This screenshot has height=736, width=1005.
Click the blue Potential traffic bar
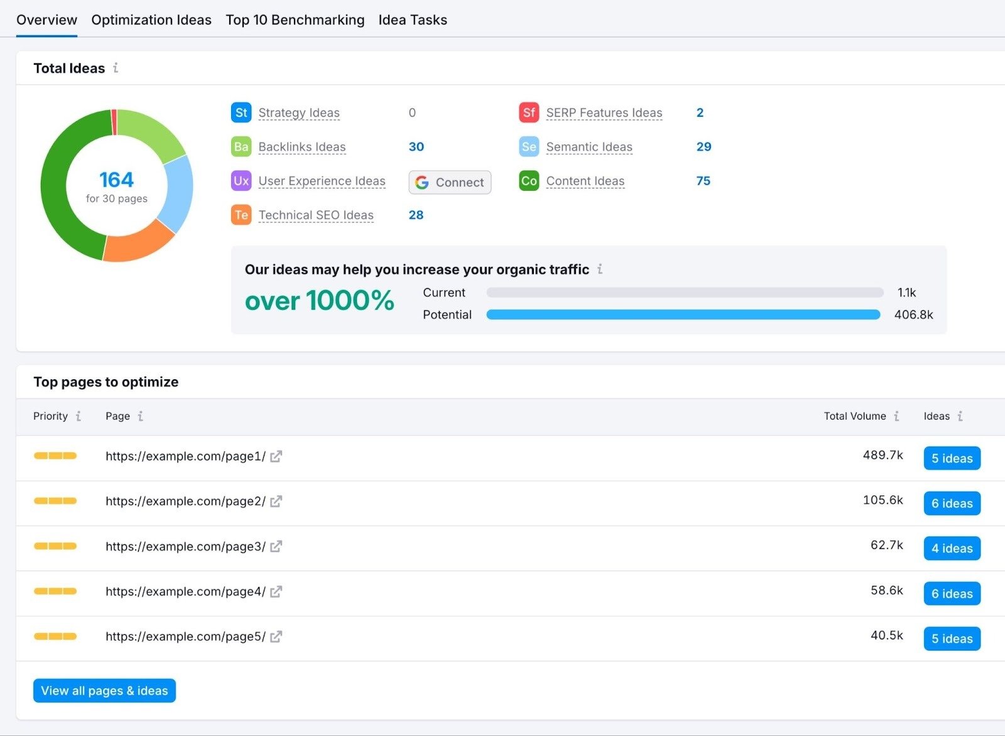[x=683, y=315]
